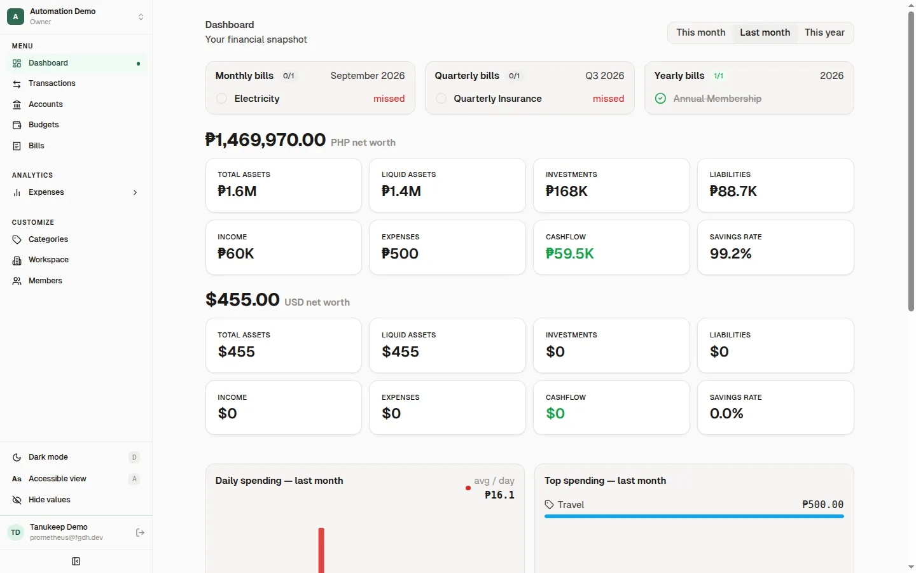Click the PHP Savings rate 99.2% card

(775, 248)
